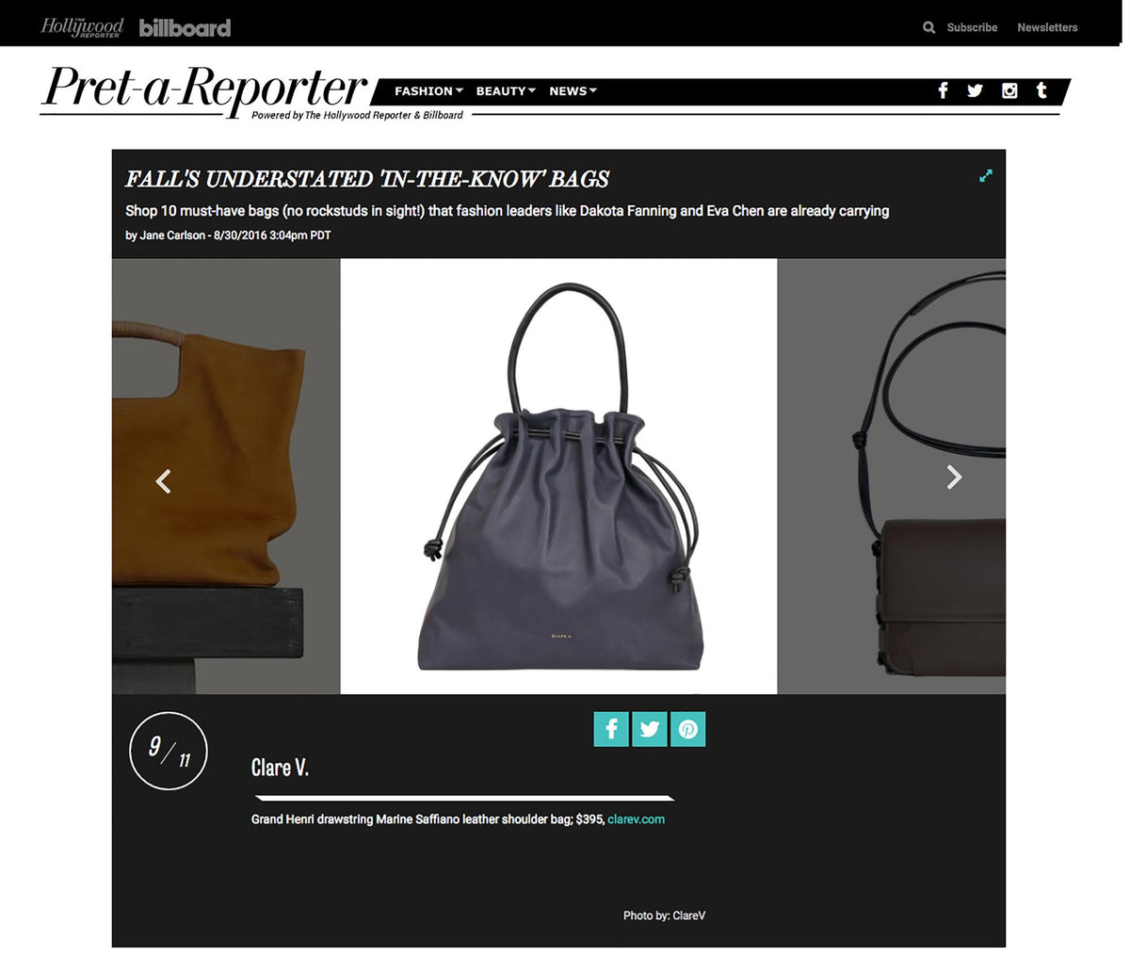The height and width of the screenshot is (972, 1130).
Task: Expand the News dropdown menu
Action: click(x=573, y=91)
